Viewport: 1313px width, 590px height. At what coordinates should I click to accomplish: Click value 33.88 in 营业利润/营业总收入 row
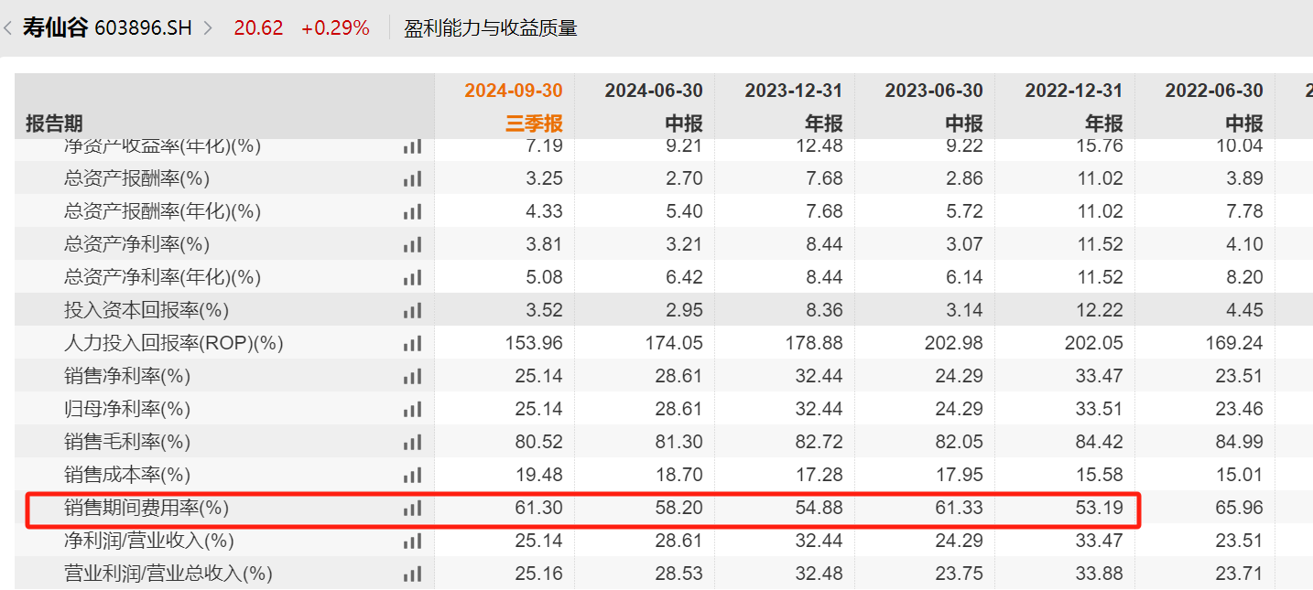tap(1100, 574)
